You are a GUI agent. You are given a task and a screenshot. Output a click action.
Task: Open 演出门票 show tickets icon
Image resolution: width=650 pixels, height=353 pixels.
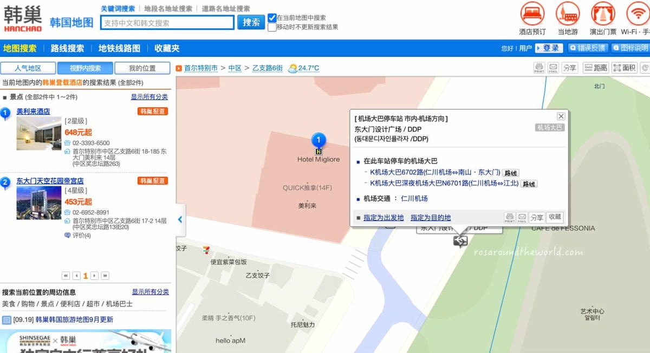603,14
